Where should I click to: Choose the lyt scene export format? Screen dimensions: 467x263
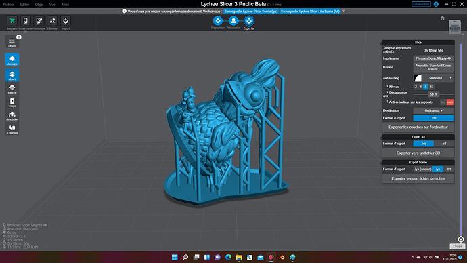pyautogui.click(x=449, y=169)
